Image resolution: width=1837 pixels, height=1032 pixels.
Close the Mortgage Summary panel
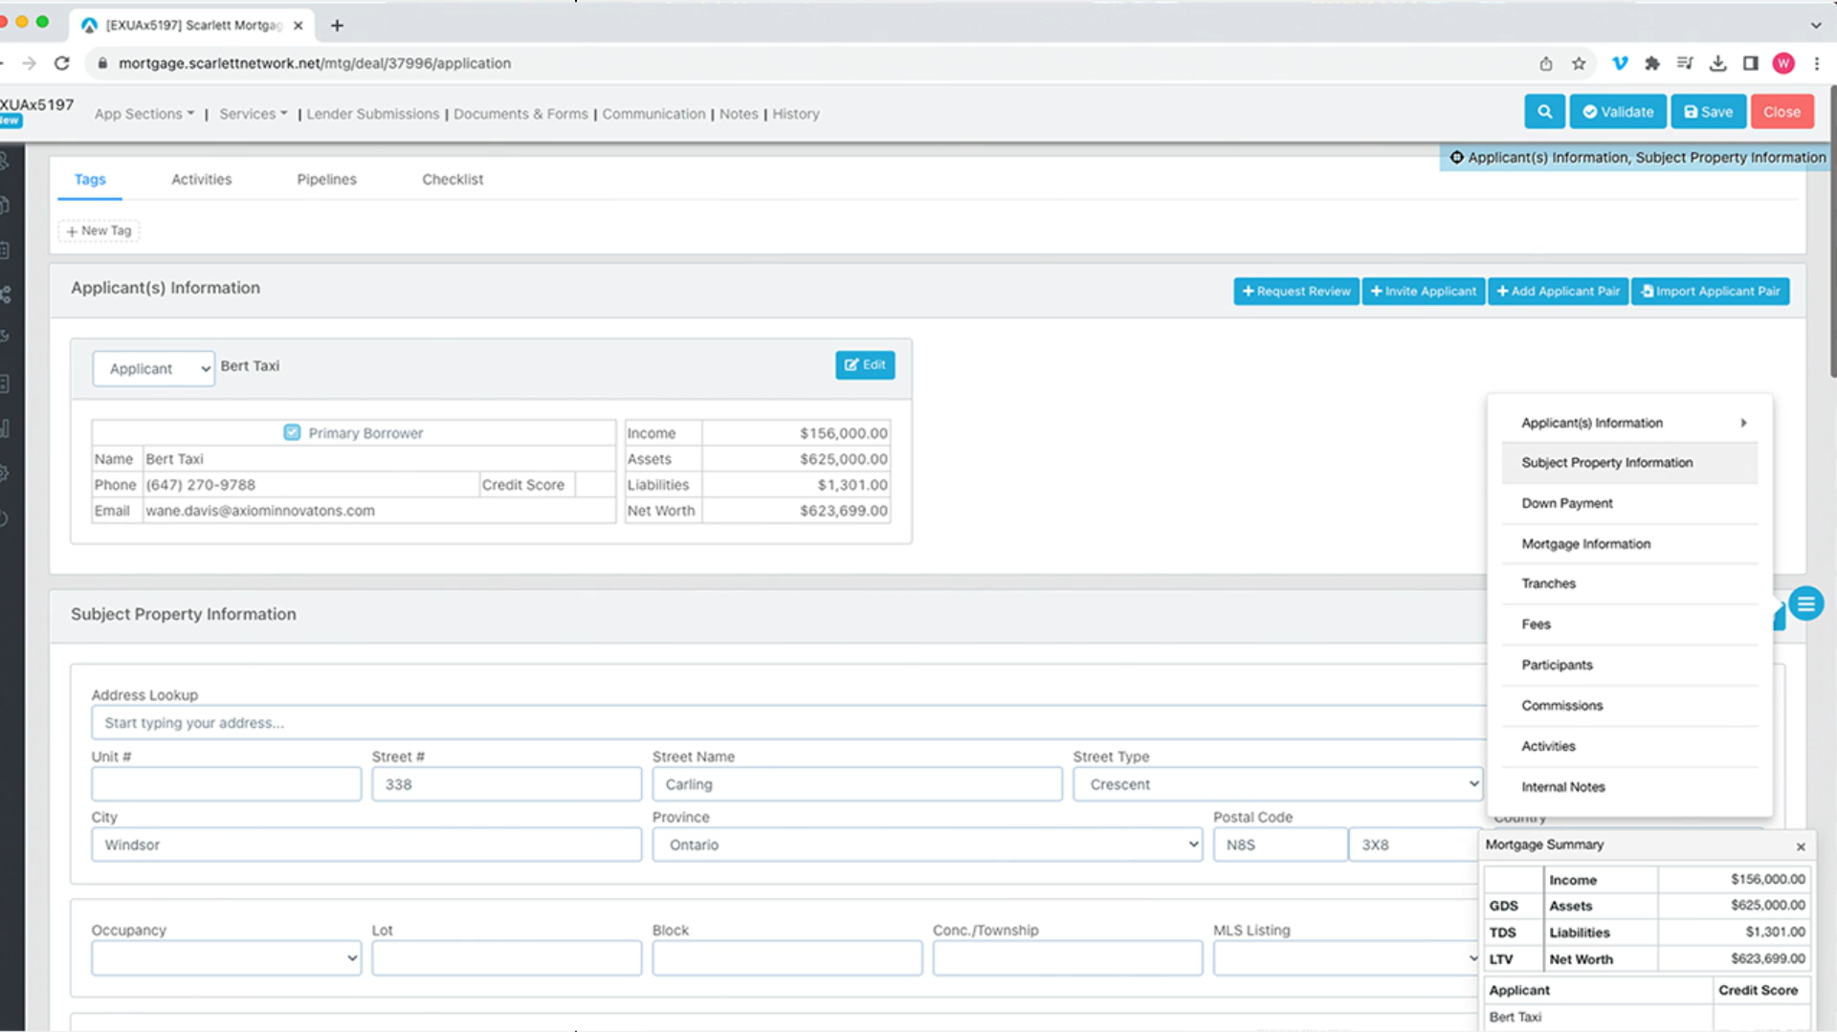(1800, 846)
